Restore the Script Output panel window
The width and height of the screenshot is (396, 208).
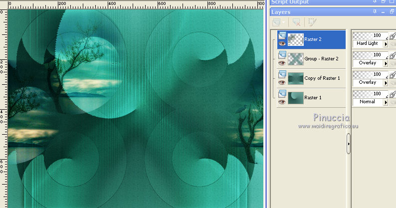384,1
